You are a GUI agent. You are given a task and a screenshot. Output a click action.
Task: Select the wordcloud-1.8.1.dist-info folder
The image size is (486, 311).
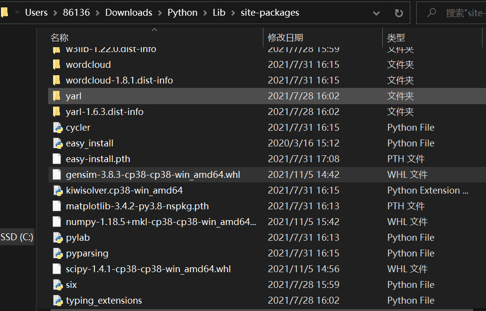tap(119, 81)
